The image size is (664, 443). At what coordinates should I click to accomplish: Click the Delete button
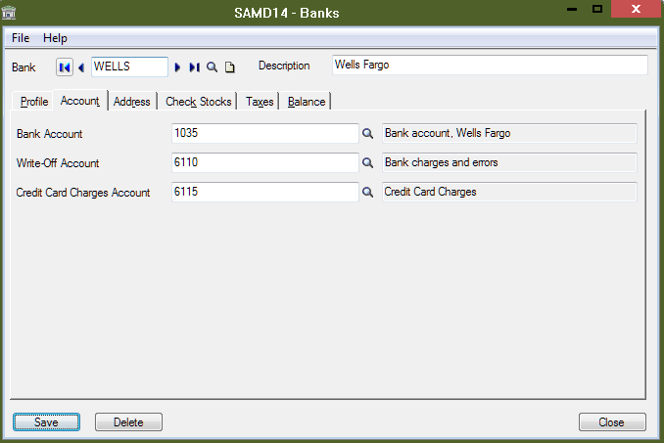[128, 422]
